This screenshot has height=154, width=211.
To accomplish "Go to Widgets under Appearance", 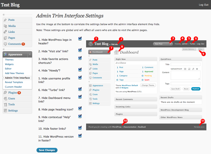I will point(9,64).
